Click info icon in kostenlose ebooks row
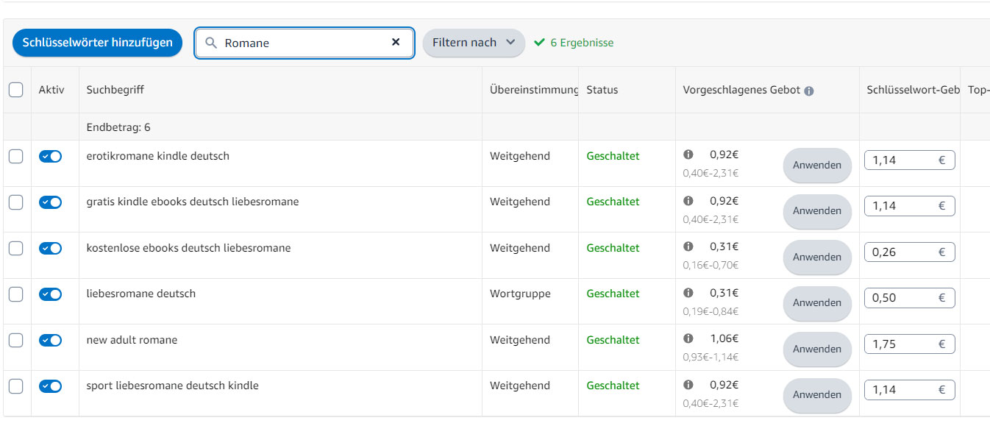Screen dimensions: 990x426 click(x=688, y=246)
